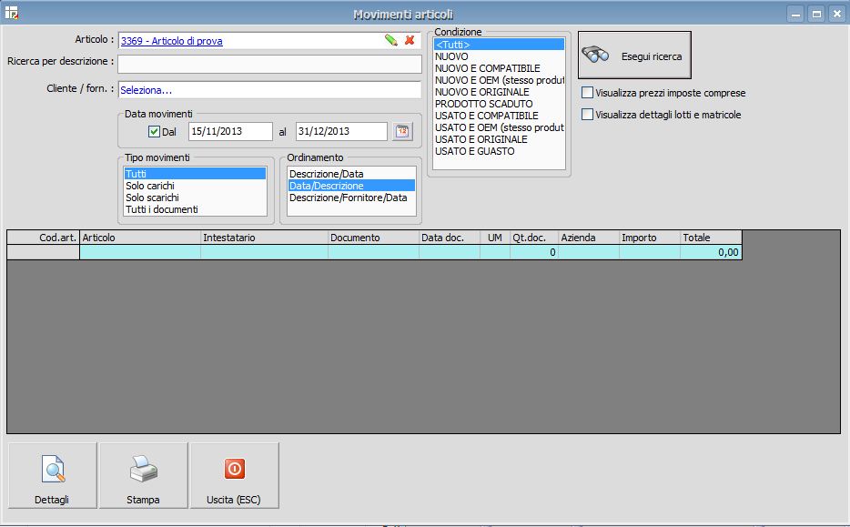Close the Movimenti articoli window
Image resolution: width=850 pixels, height=527 pixels.
tap(837, 14)
